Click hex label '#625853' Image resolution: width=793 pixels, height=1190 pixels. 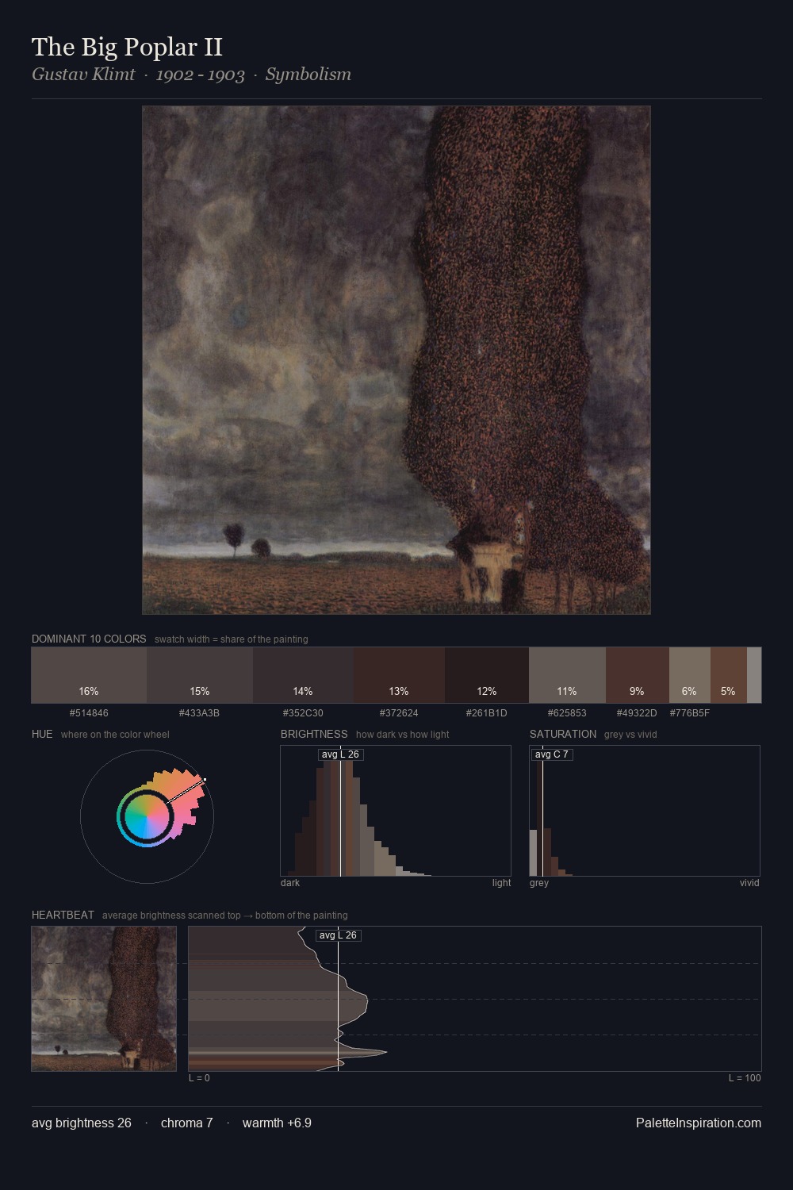567,713
